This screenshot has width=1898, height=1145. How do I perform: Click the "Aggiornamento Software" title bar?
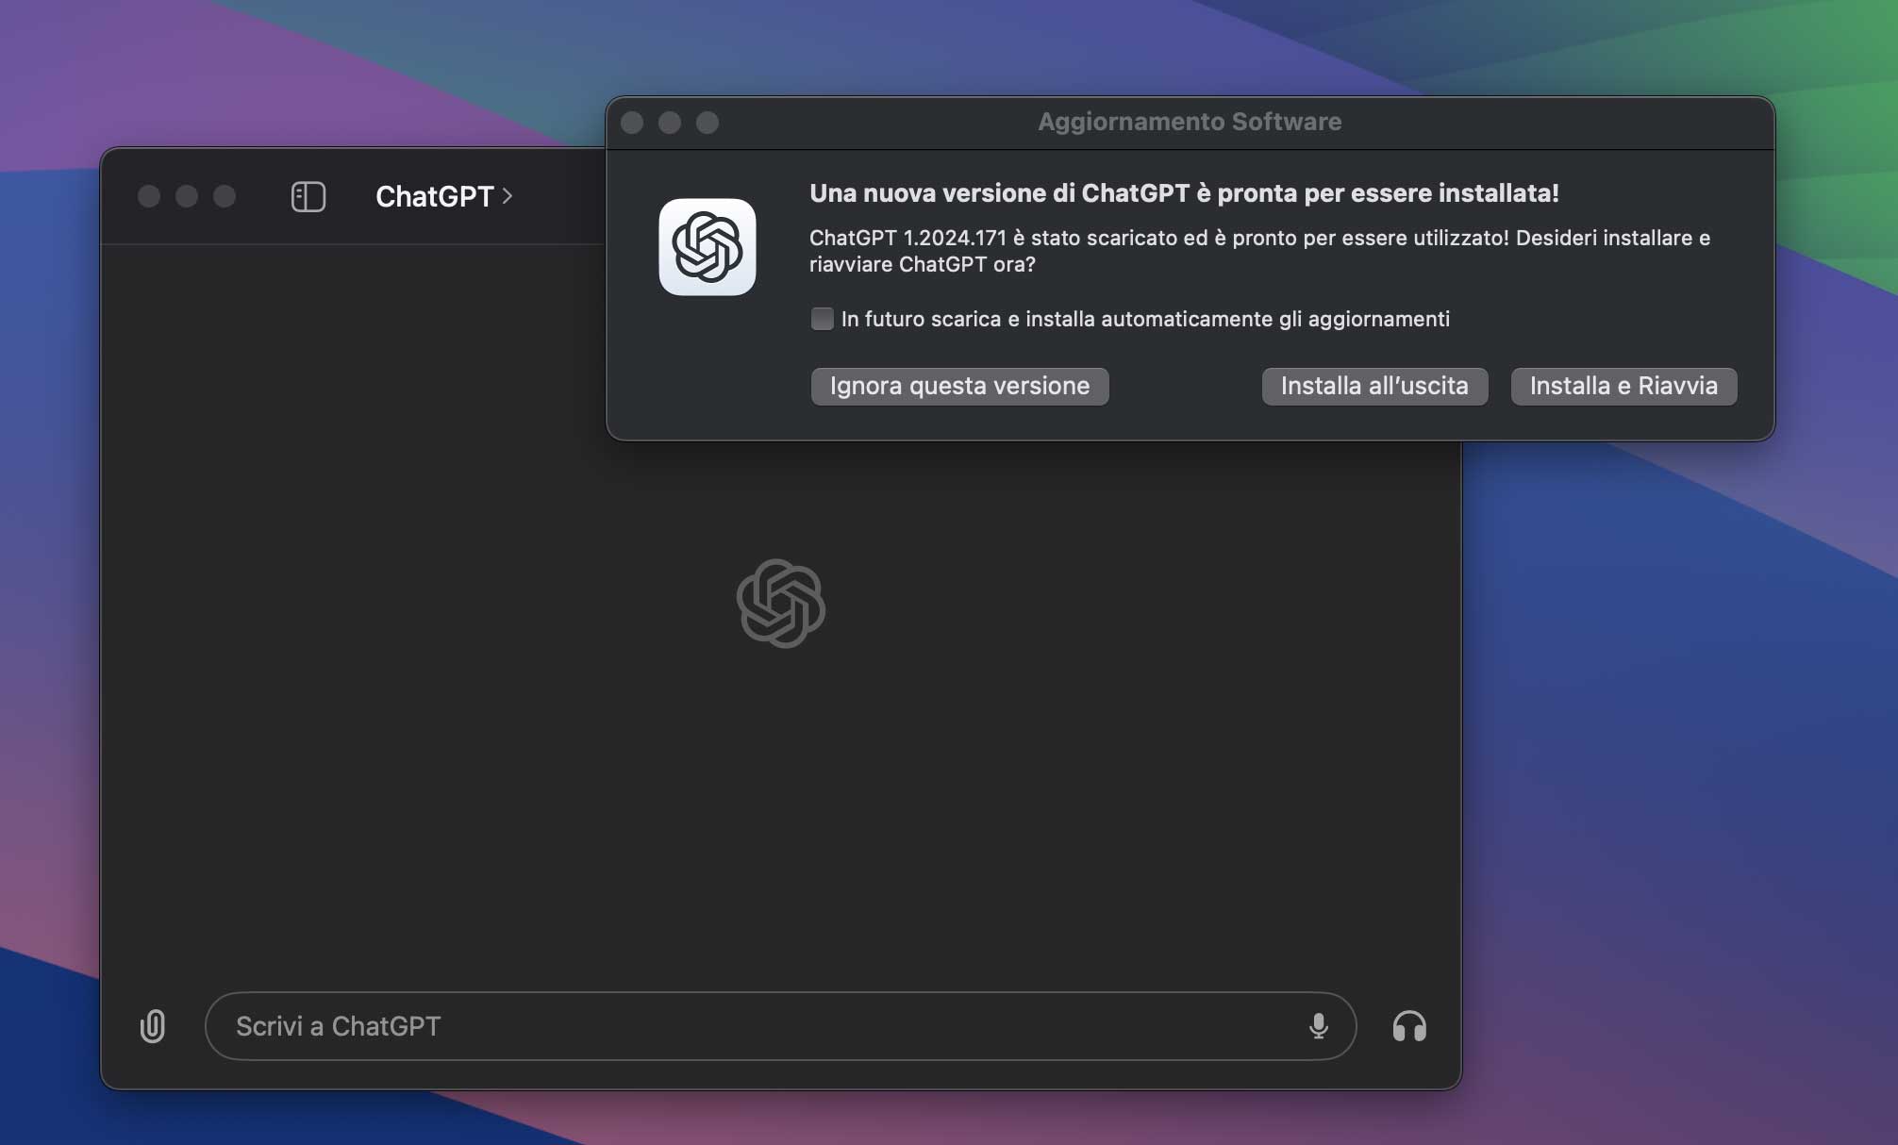pos(1189,122)
